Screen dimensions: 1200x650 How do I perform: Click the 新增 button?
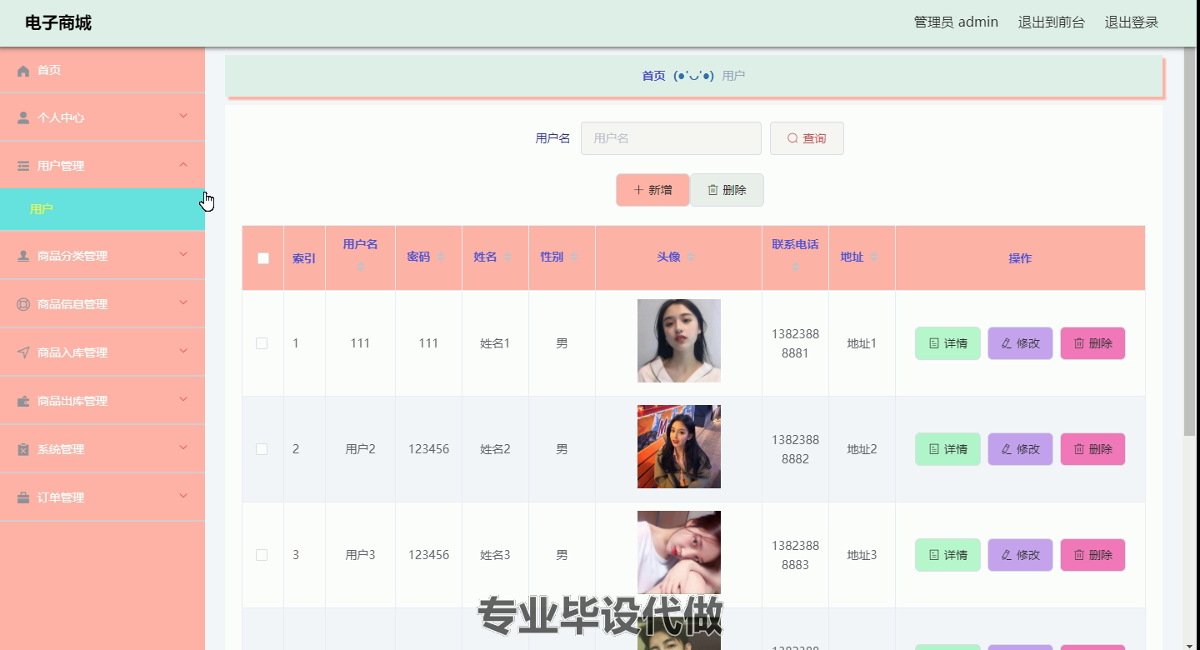[652, 190]
